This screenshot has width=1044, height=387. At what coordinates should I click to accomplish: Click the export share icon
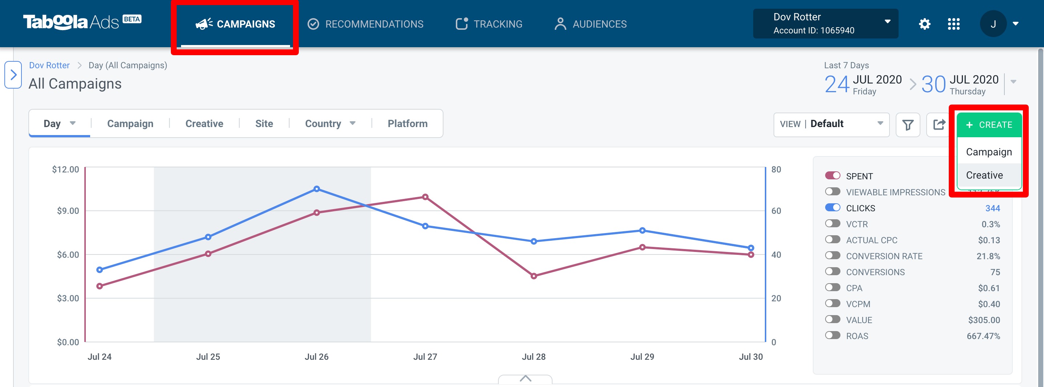(938, 125)
